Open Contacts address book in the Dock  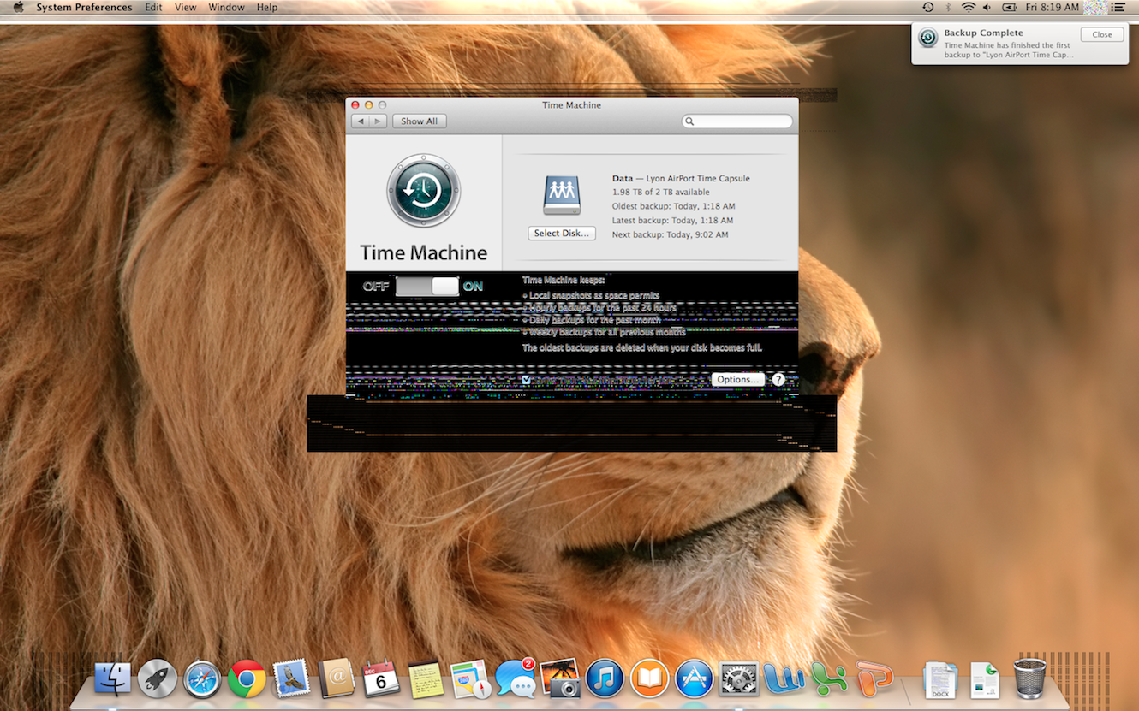click(337, 678)
